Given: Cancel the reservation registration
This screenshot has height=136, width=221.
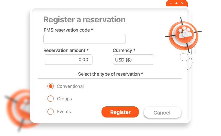Looking at the screenshot, I should (x=162, y=112).
